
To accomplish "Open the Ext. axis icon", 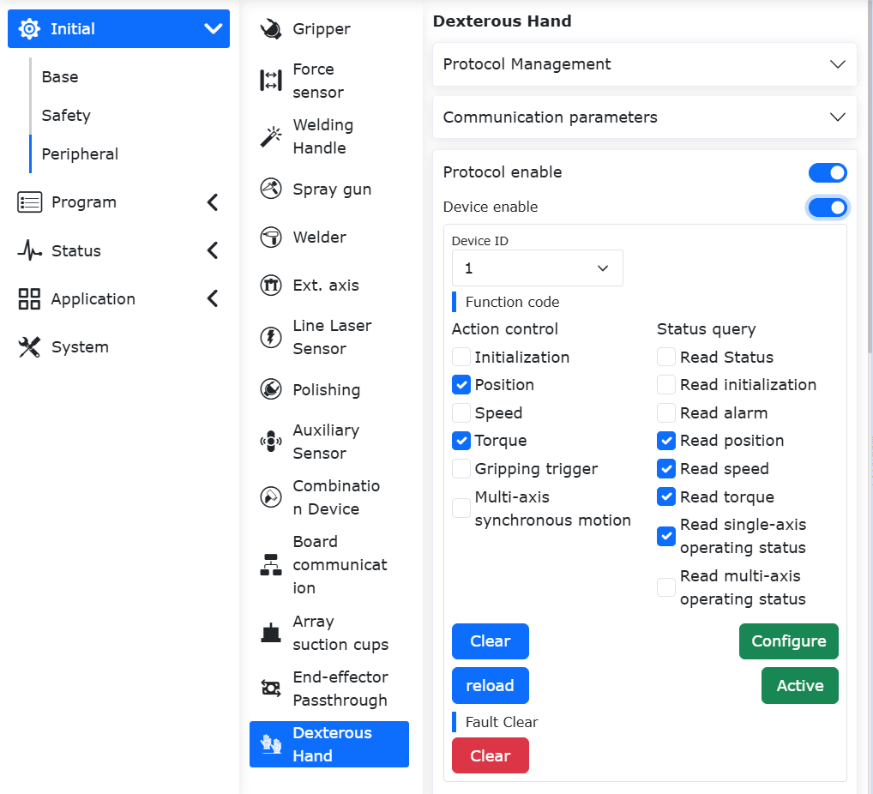I will [271, 285].
